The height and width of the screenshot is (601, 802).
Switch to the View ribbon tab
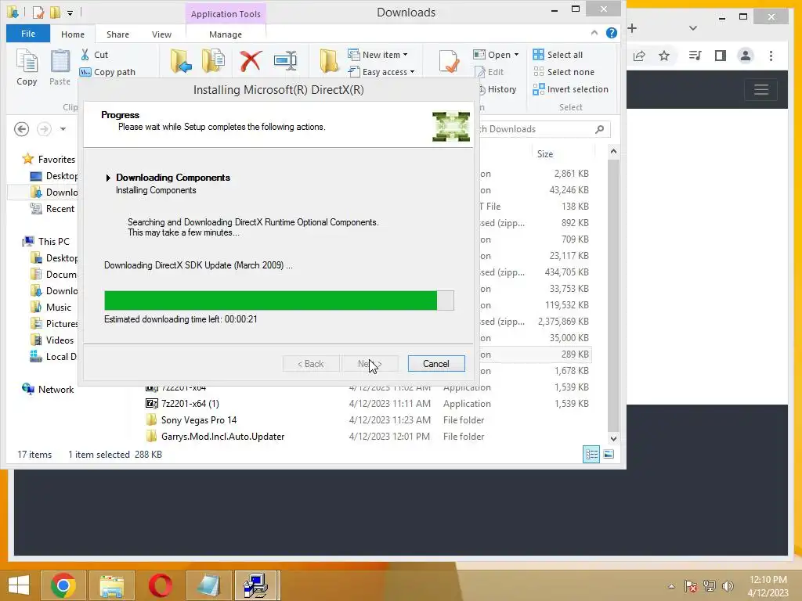(x=161, y=34)
